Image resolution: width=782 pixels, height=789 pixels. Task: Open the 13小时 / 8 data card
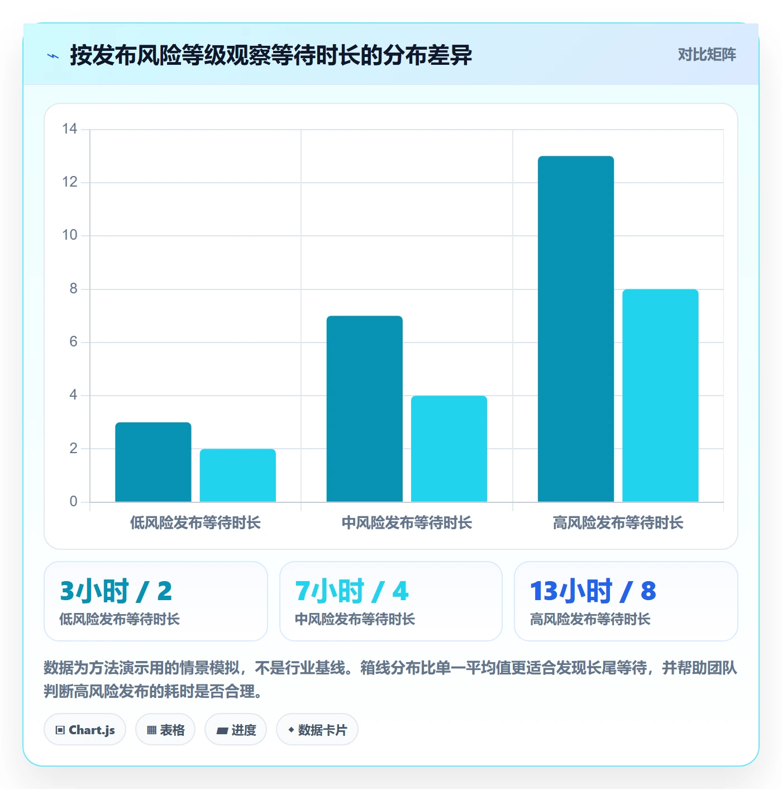click(x=626, y=601)
